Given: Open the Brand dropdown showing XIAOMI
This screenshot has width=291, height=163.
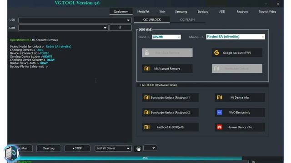Looking at the screenshot, I should pyautogui.click(x=166, y=37).
